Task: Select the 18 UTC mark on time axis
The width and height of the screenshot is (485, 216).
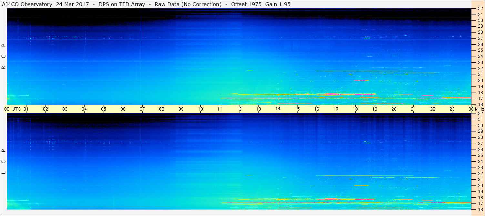Action: 355,109
